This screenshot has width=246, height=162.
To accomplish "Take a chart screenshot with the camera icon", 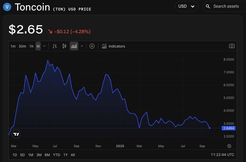I will coord(232,46).
